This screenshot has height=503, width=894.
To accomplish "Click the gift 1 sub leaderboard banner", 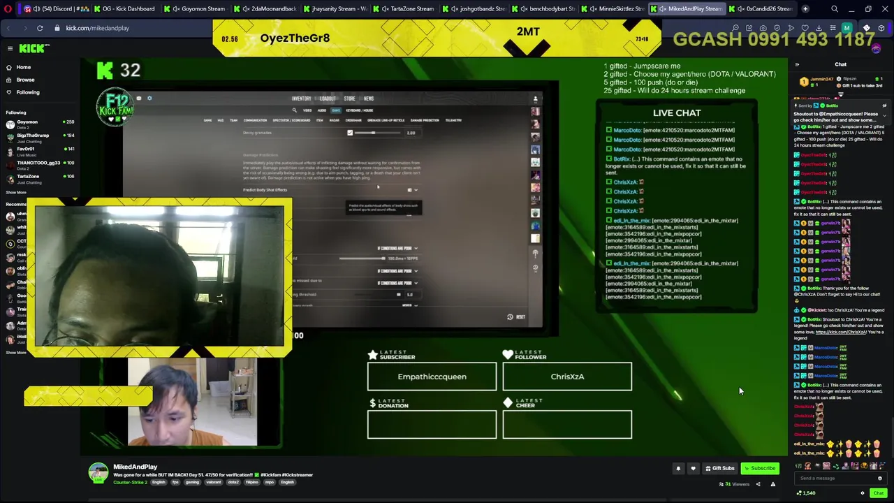I will coord(840,82).
